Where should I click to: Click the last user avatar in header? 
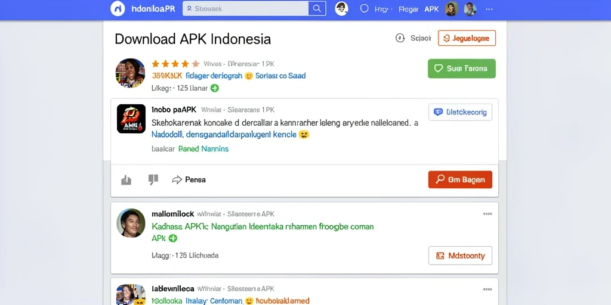pyautogui.click(x=470, y=8)
